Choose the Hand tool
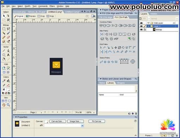 (x=4, y=105)
